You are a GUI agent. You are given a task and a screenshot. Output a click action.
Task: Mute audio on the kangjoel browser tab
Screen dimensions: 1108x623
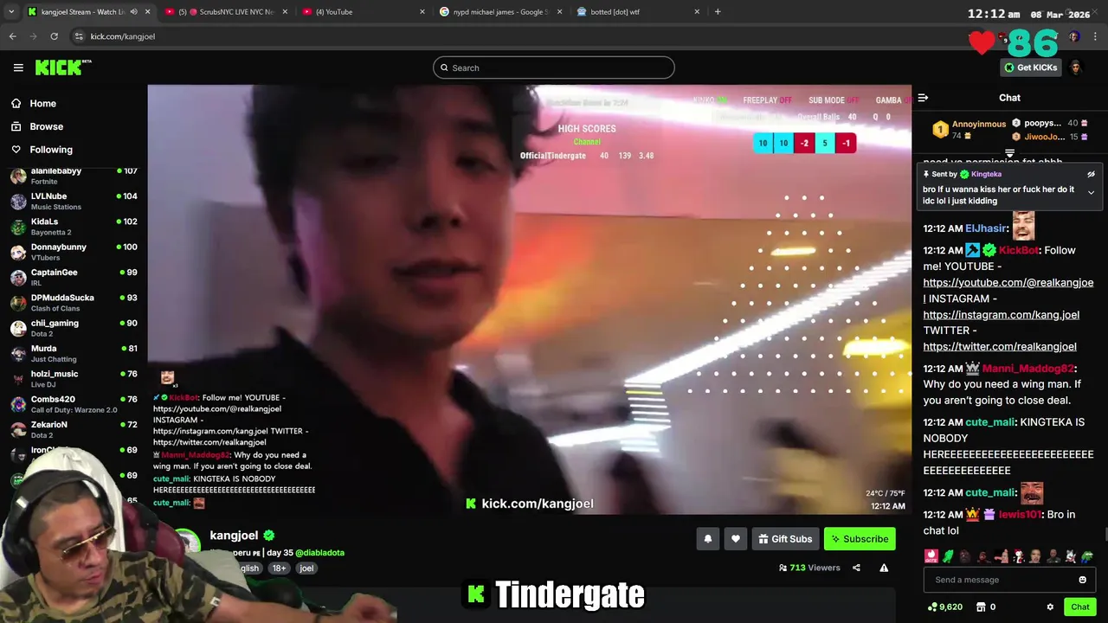(x=133, y=12)
